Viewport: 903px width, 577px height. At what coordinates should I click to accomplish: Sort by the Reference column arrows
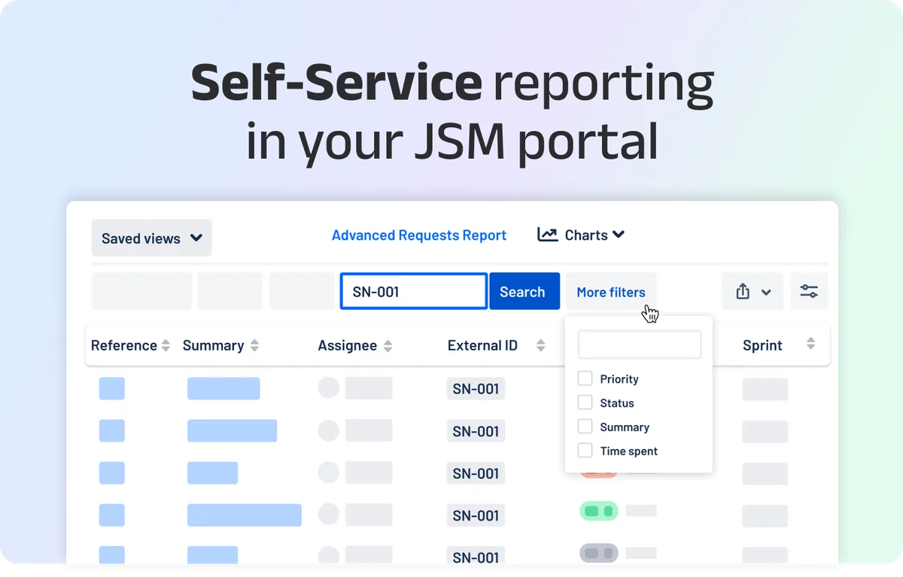[166, 345]
